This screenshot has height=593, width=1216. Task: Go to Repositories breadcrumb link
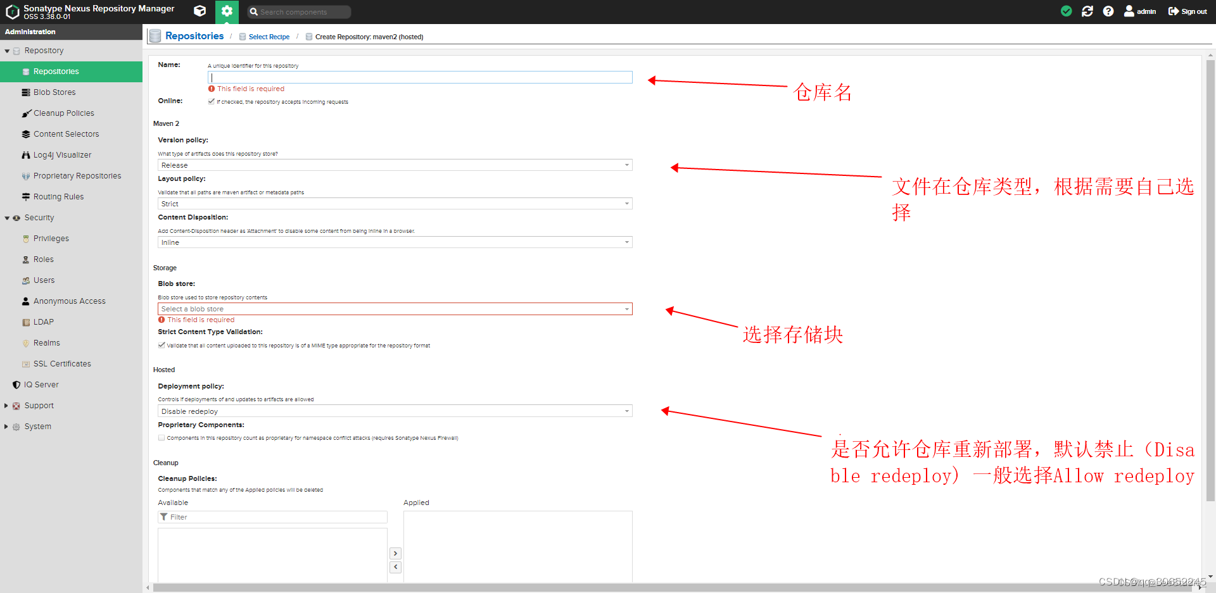tap(194, 36)
